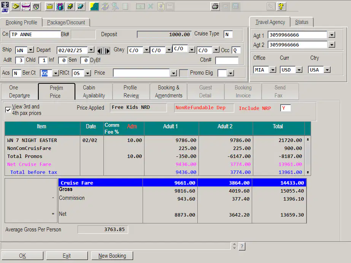Select the Net Cruise Fare row label
The image size is (351, 263).
(29, 164)
